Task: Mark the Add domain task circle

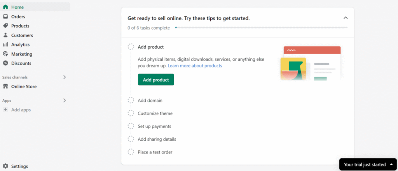Action: (x=131, y=101)
